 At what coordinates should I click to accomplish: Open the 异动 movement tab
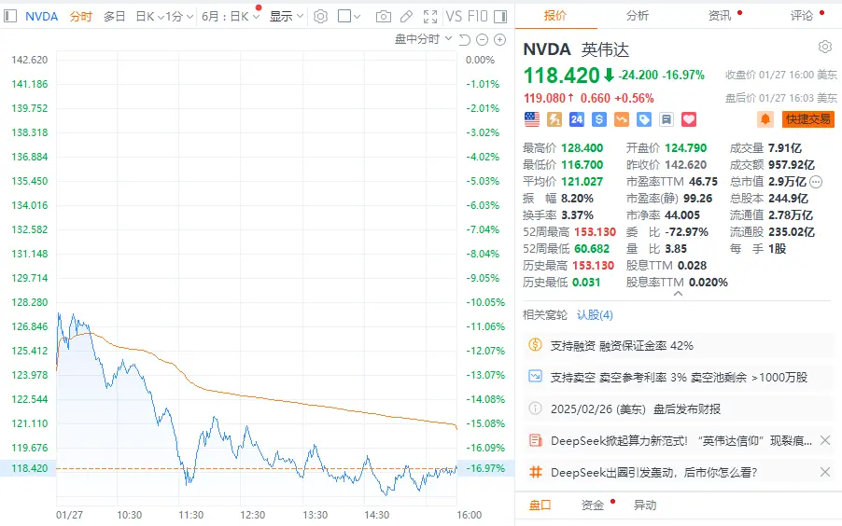pyautogui.click(x=644, y=505)
